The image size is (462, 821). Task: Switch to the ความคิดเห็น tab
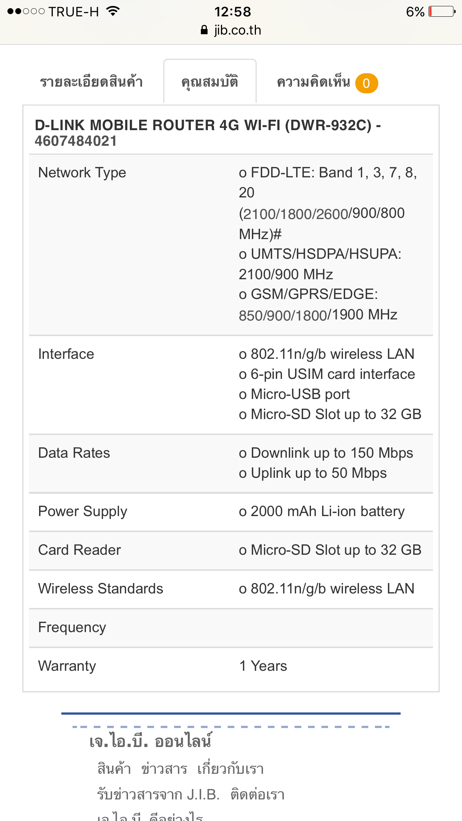pos(314,82)
